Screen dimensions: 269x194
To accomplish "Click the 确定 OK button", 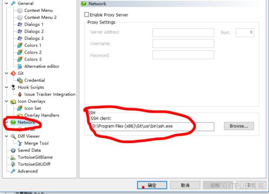I will [152, 185].
